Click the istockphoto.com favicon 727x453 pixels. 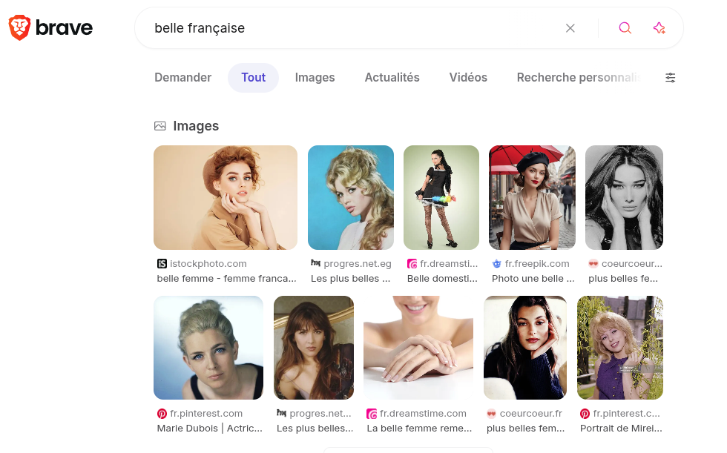point(162,264)
